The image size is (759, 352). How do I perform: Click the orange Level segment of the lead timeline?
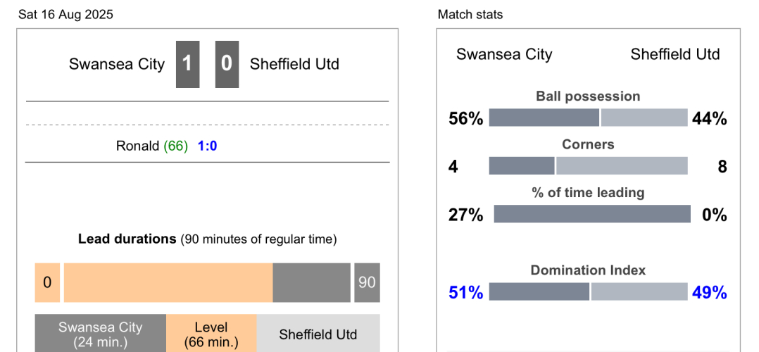[x=168, y=282]
